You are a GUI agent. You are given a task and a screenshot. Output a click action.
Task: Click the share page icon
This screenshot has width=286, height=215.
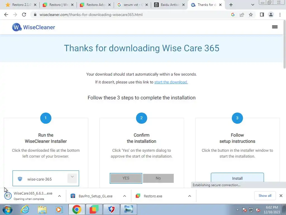pos(242,15)
